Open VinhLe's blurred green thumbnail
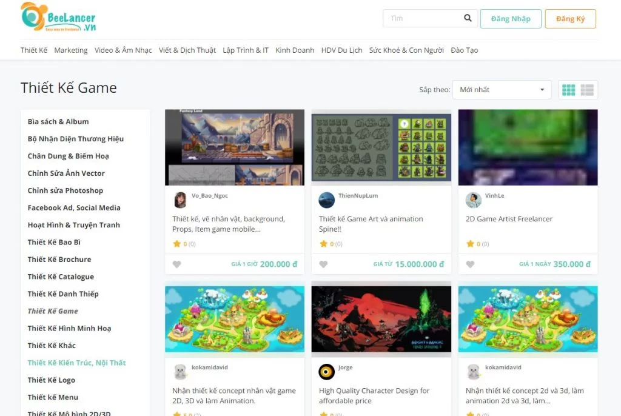The image size is (621, 416). pyautogui.click(x=528, y=147)
